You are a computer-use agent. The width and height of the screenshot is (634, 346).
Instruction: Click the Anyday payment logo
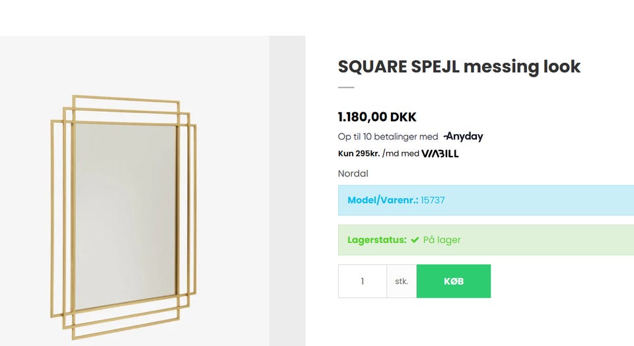[463, 137]
